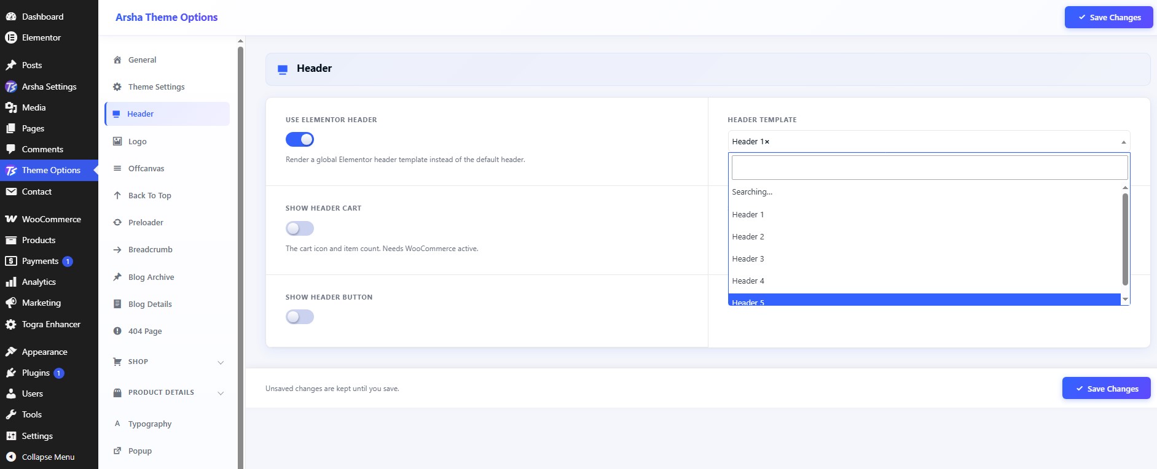Screen dimensions: 1157x469
Task: Click the Logo image icon
Action: click(x=117, y=141)
